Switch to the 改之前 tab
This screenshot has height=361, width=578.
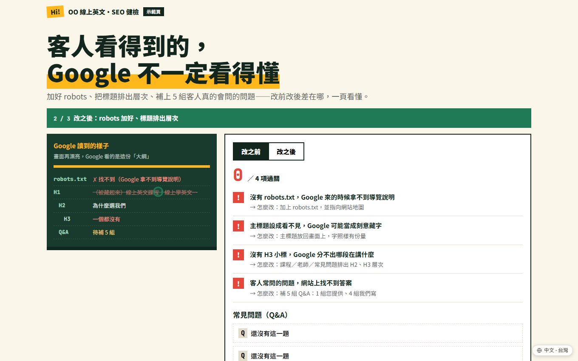[x=251, y=152]
